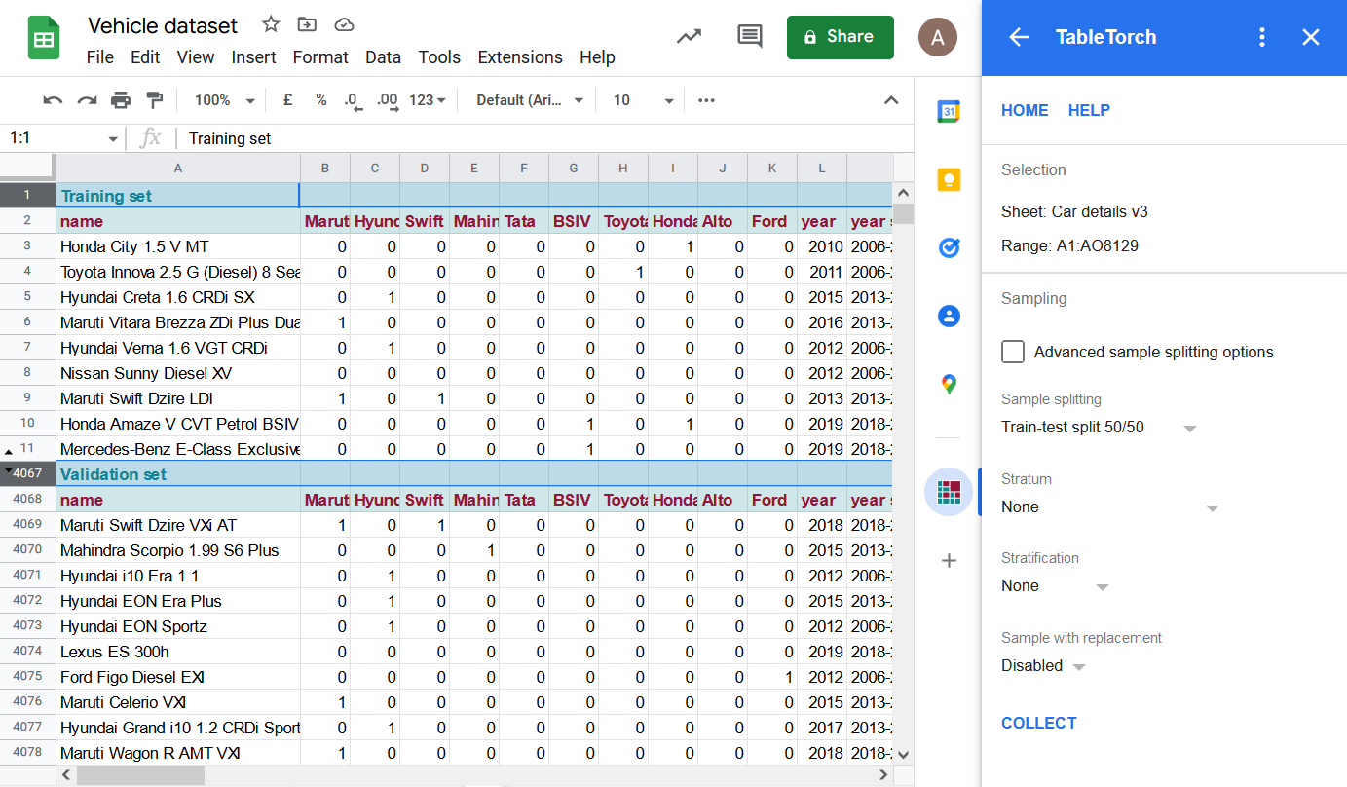1347x787 pixels.
Task: Open Google Calendar side panel
Action: click(x=949, y=111)
